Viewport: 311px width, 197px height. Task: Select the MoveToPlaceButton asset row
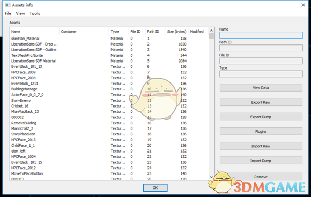click(109, 173)
